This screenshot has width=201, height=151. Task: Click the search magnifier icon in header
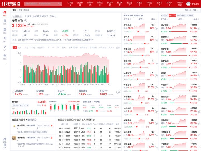(x=59, y=4)
